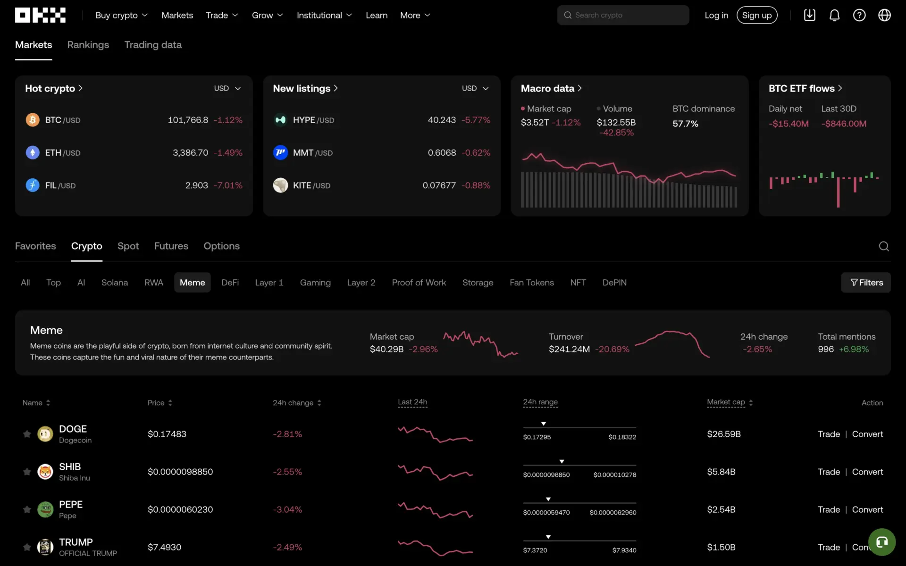This screenshot has height=566, width=906.
Task: Click the language globe icon
Action: tap(884, 15)
